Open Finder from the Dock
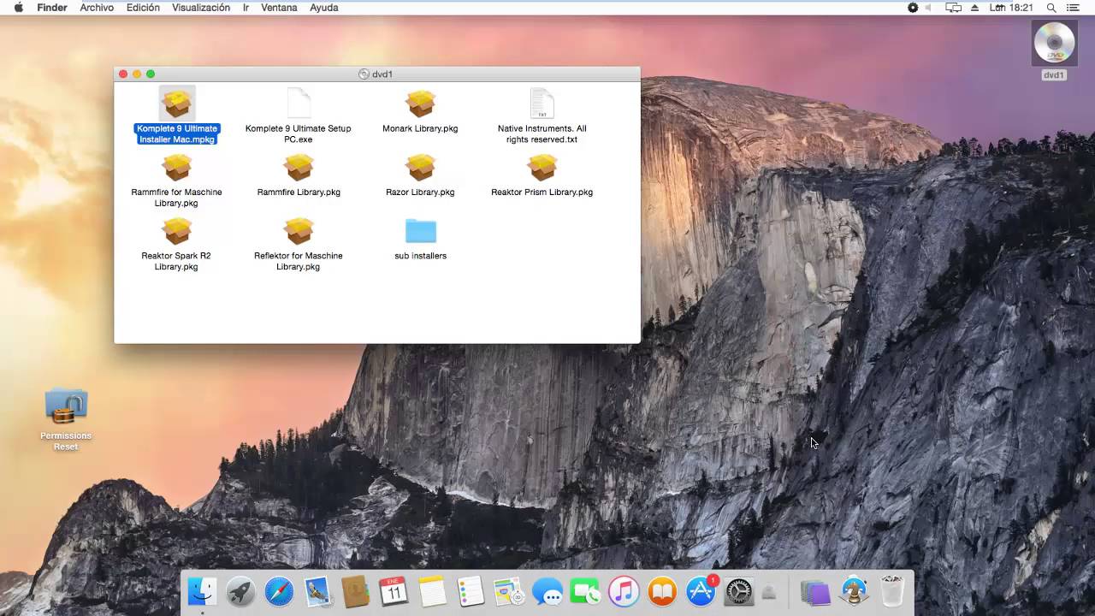Screen dimensions: 1095x616 [x=203, y=590]
